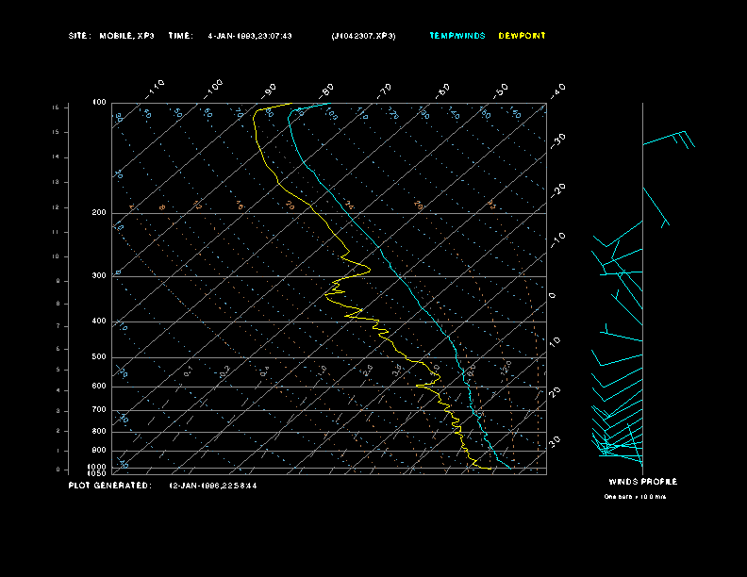Click the yellow DEWPOINT legend label
The height and width of the screenshot is (577, 747).
(522, 36)
